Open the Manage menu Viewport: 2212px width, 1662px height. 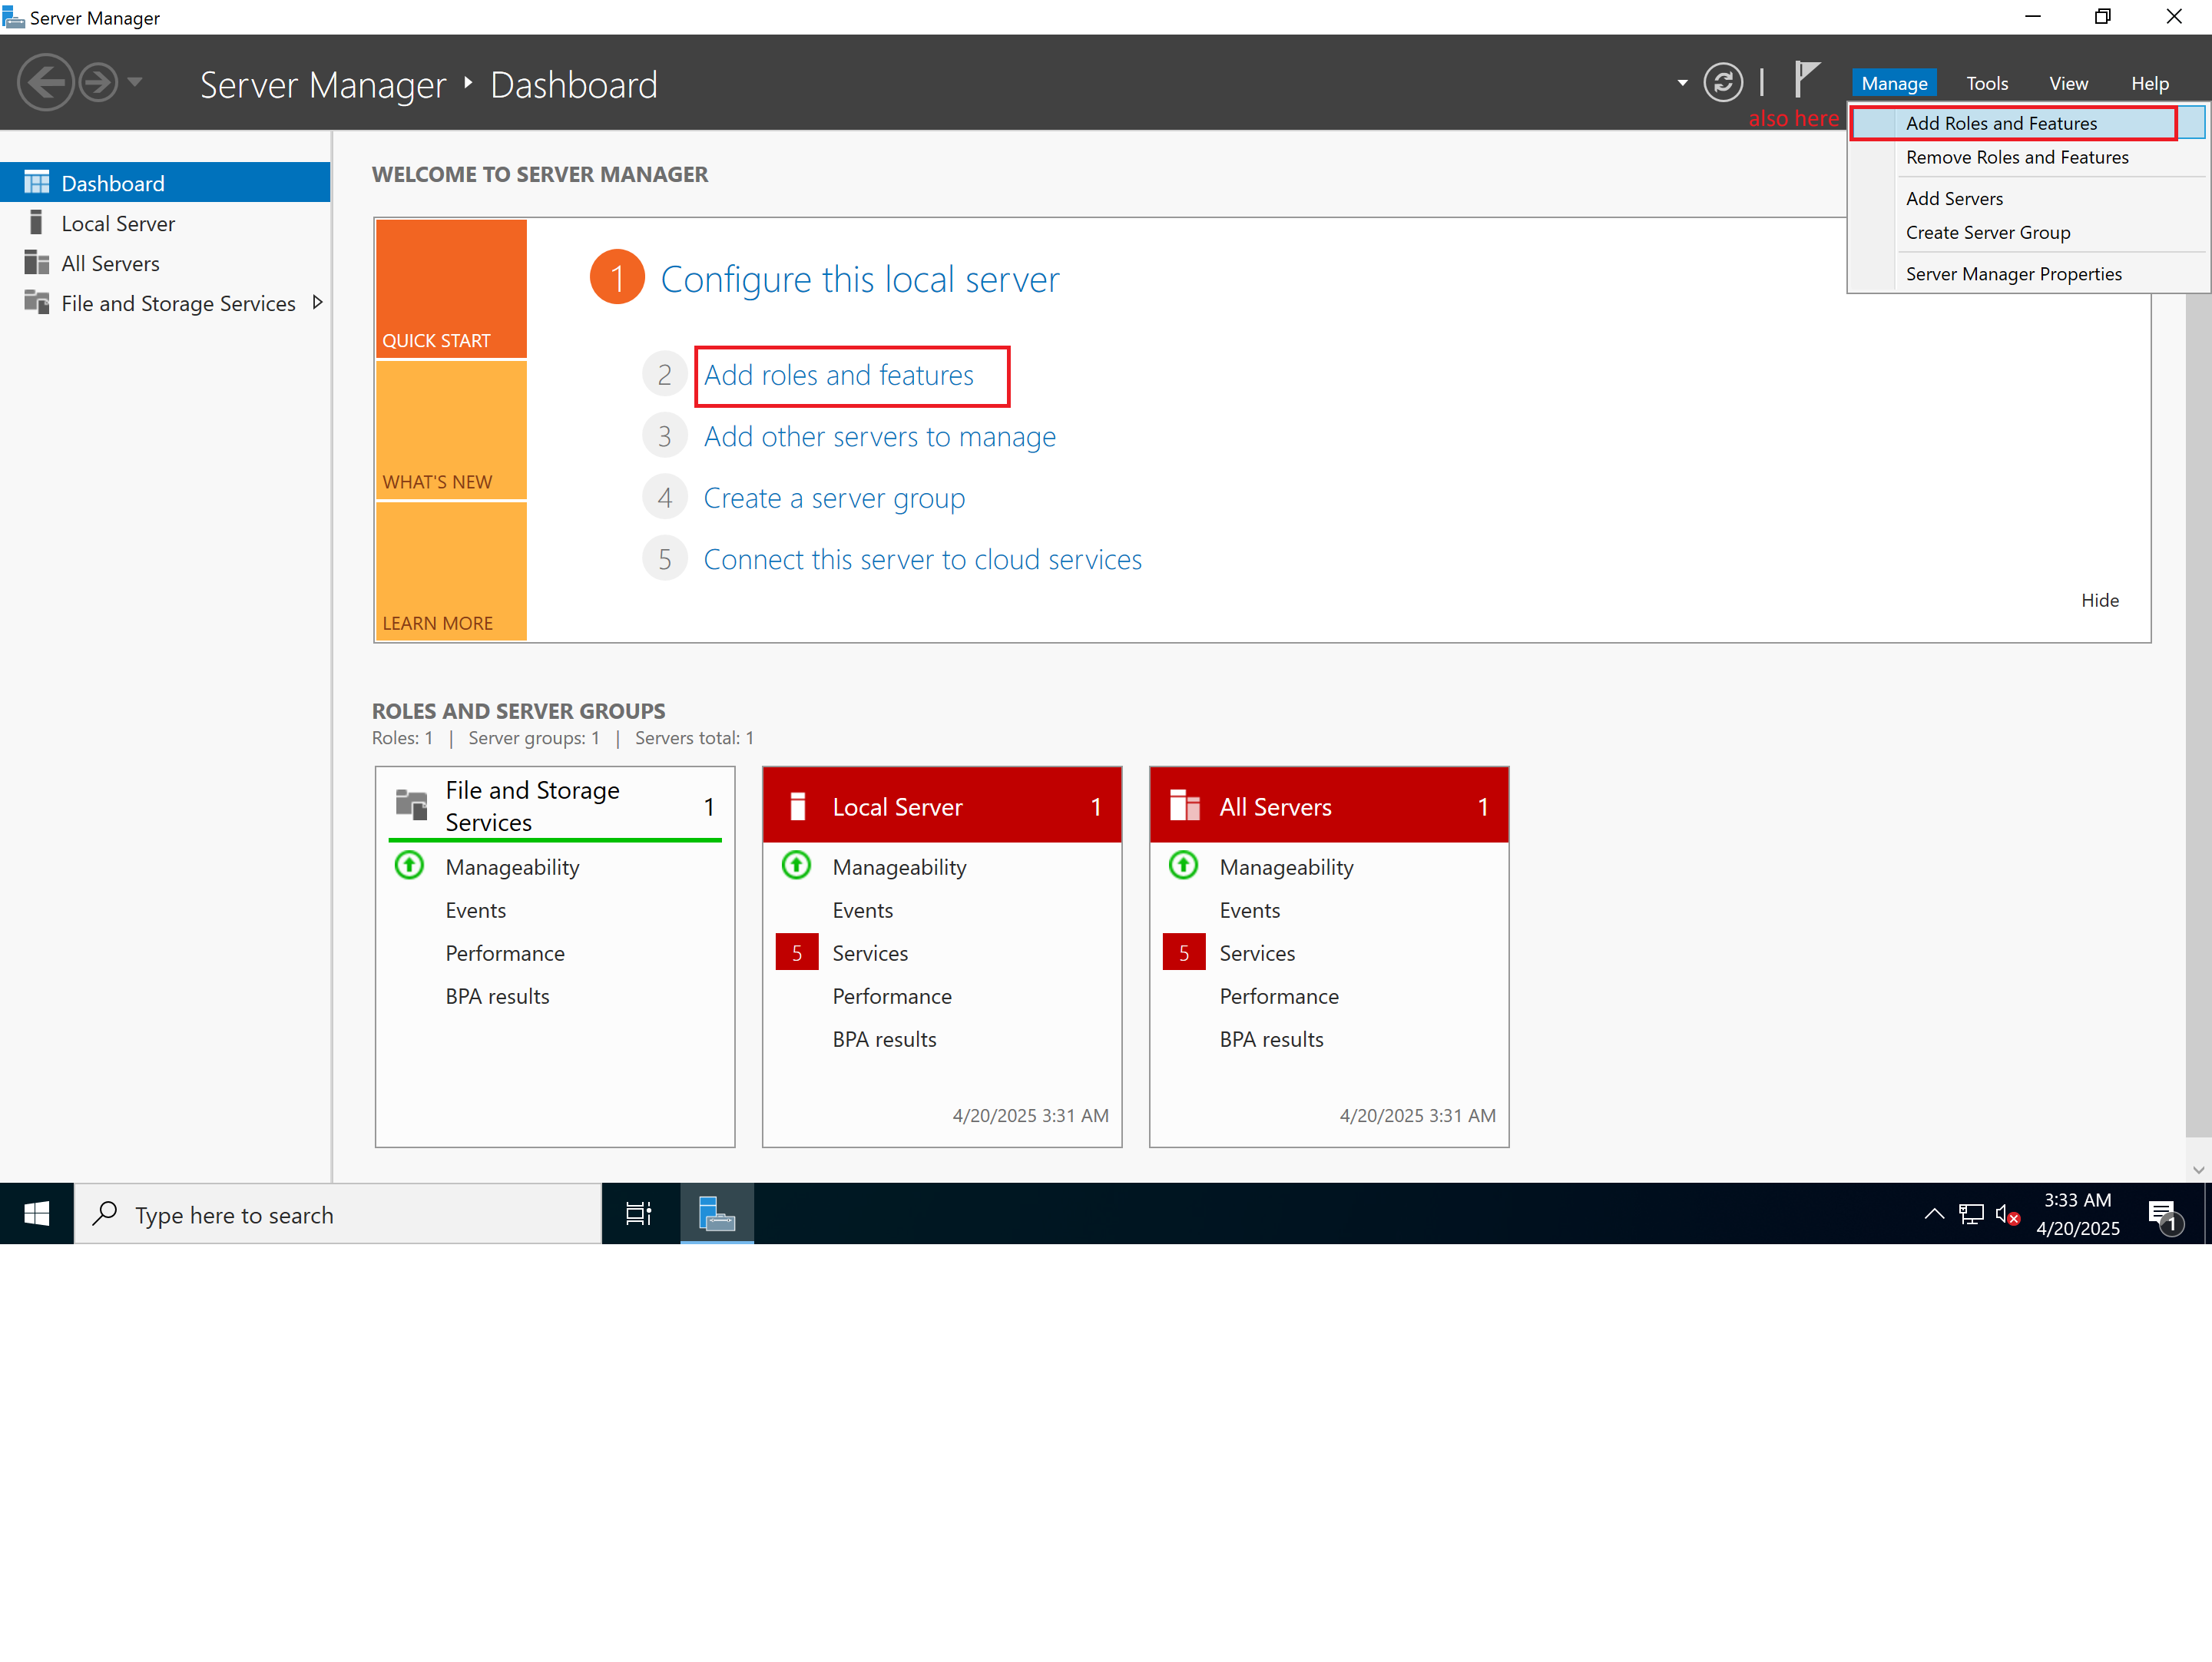(x=1893, y=83)
